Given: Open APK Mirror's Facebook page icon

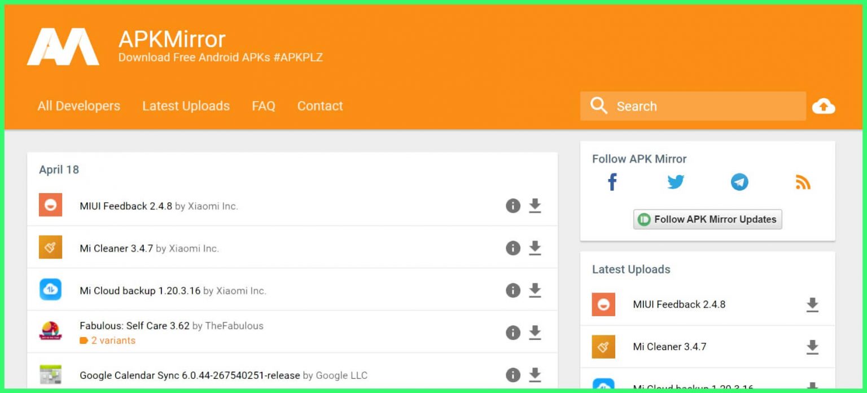Looking at the screenshot, I should (x=612, y=182).
